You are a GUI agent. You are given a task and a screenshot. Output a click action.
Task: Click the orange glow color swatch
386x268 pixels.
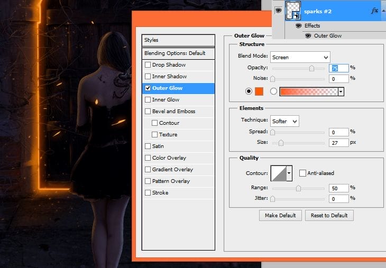pos(259,91)
